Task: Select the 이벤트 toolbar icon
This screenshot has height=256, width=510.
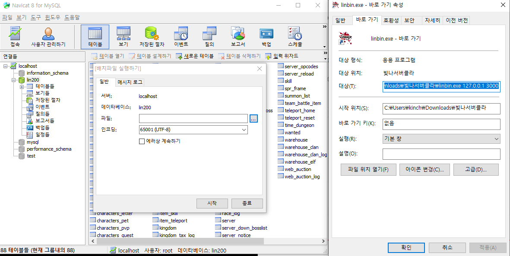Action: point(181,37)
